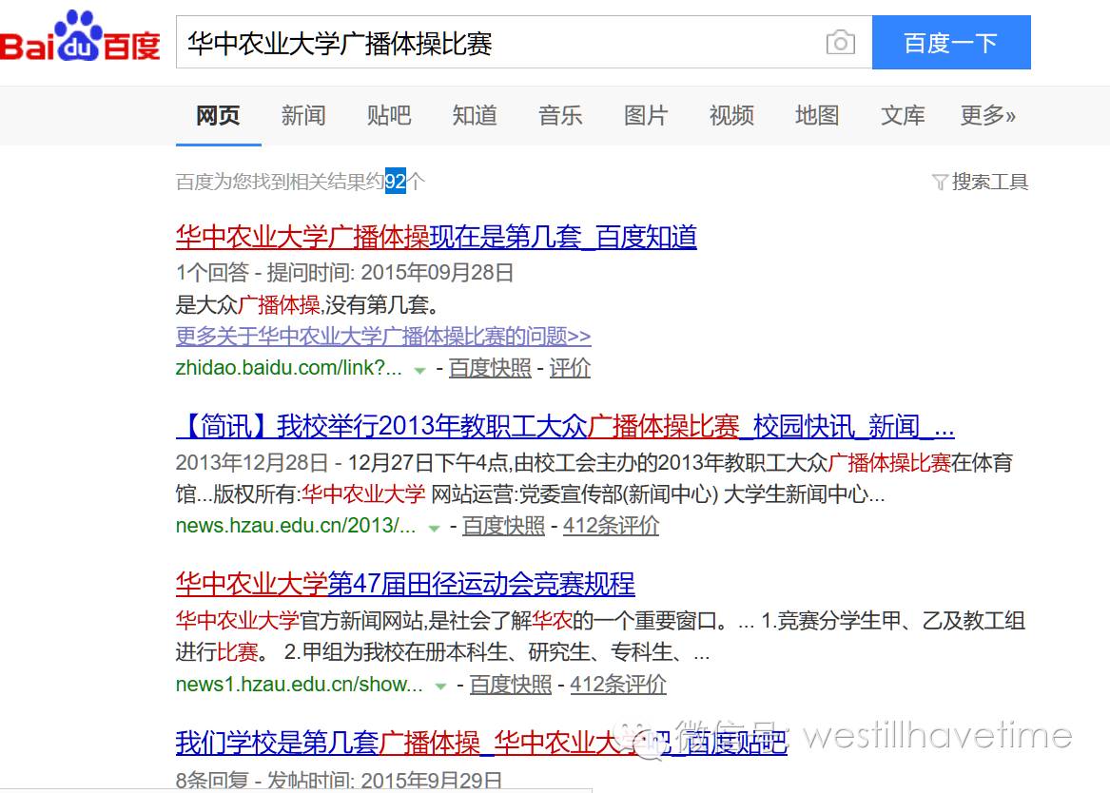1110x793 pixels.
Task: Expand dropdown arrow beside news.hzau.edu.cn/2013 URL
Action: [x=435, y=528]
